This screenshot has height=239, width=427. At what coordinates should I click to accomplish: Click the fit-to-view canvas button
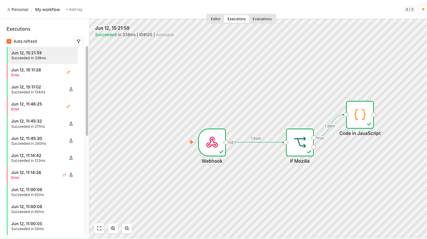click(x=99, y=228)
